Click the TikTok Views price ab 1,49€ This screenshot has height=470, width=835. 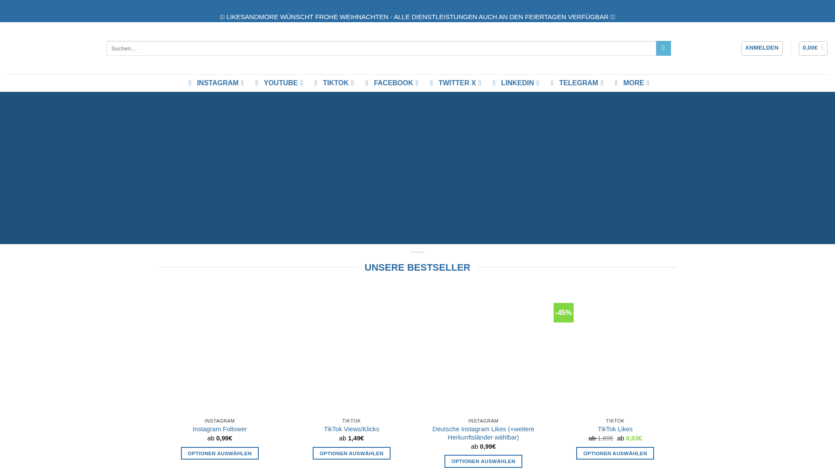351,438
